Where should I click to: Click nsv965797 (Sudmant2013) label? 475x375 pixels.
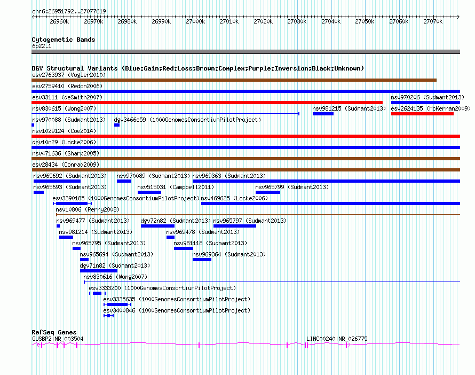pos(250,221)
